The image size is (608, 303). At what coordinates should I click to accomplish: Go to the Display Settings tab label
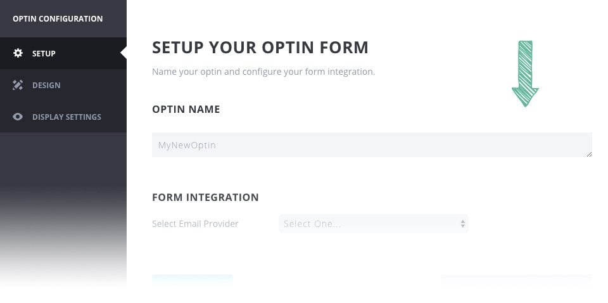coord(66,117)
